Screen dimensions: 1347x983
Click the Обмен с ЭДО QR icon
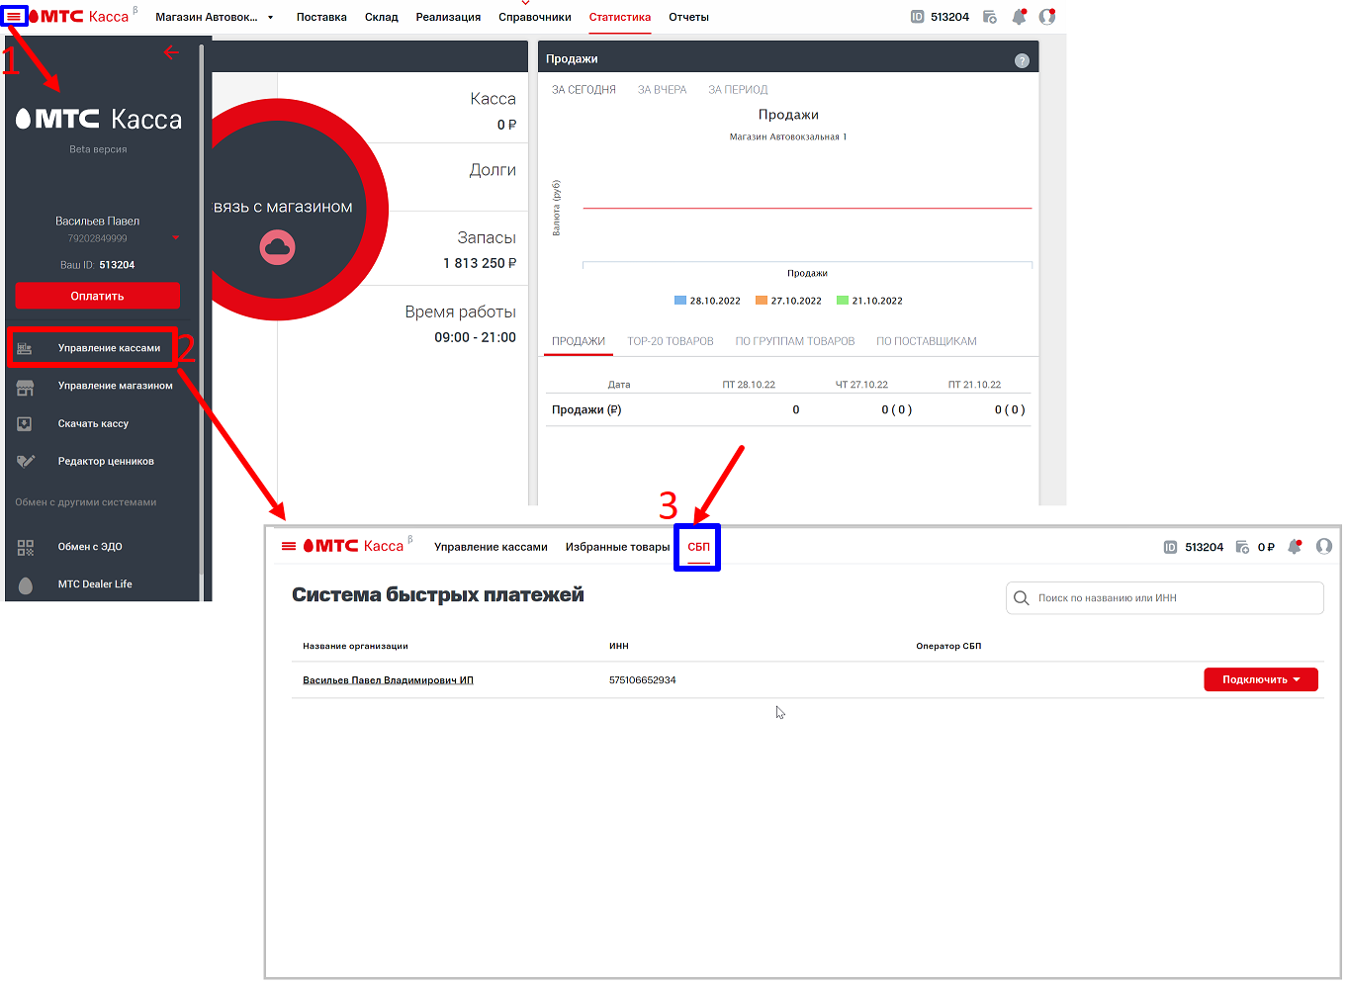pyautogui.click(x=25, y=547)
